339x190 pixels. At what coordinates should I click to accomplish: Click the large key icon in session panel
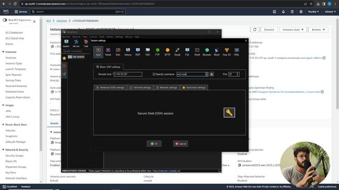(x=229, y=112)
